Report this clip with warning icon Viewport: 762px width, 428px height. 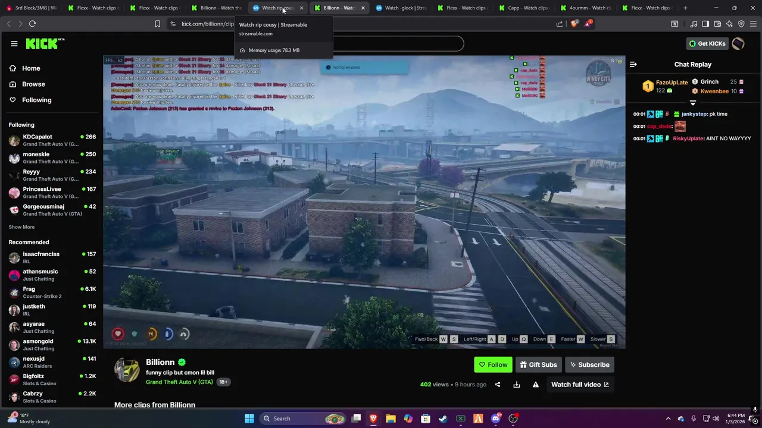[x=536, y=385]
